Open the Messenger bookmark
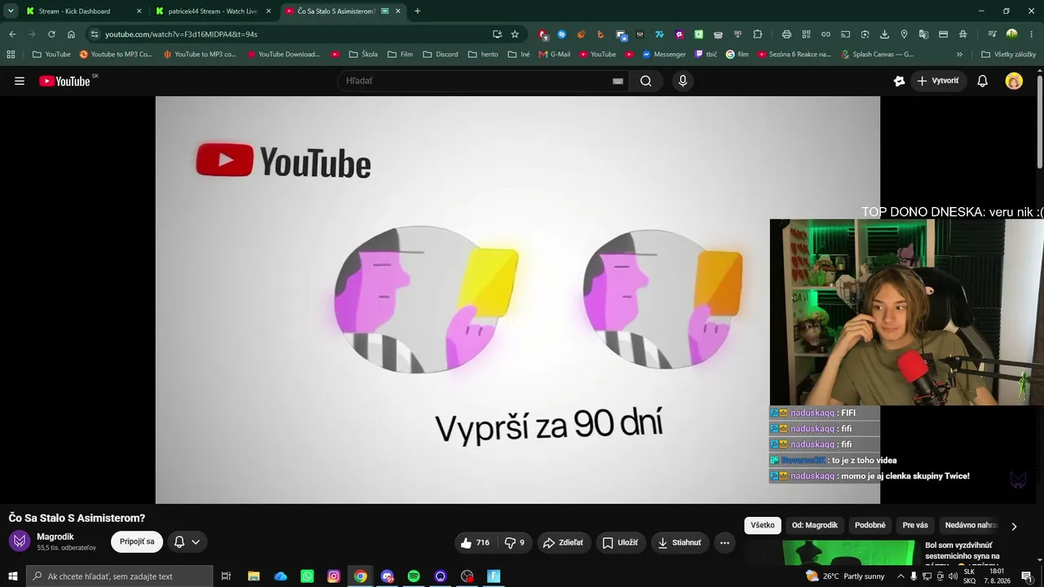This screenshot has height=587, width=1044. [x=664, y=55]
